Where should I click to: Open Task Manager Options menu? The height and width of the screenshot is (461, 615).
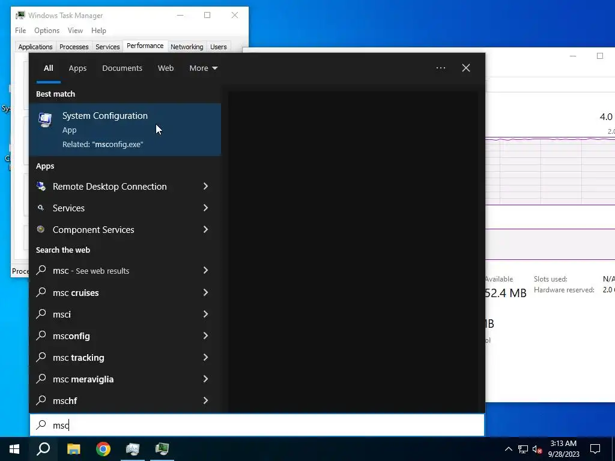click(x=47, y=30)
